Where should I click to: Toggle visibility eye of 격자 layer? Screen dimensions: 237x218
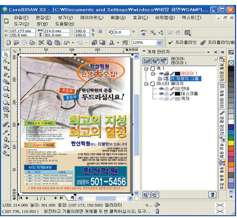161,99
